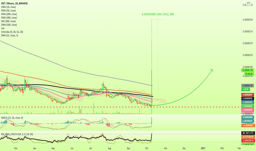Select the EMA (21, close, 1) label

(10, 35)
